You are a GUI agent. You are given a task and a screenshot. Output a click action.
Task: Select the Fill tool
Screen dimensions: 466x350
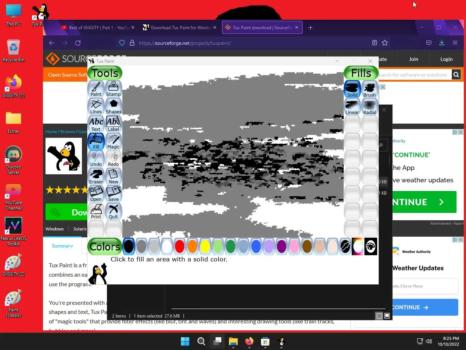click(x=96, y=141)
